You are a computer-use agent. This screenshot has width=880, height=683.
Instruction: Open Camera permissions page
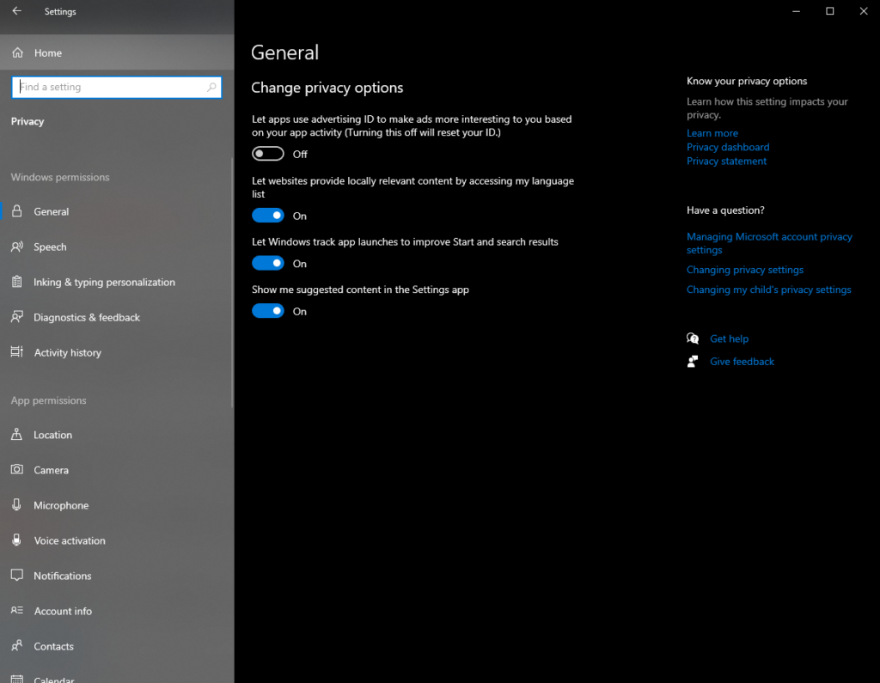point(117,470)
